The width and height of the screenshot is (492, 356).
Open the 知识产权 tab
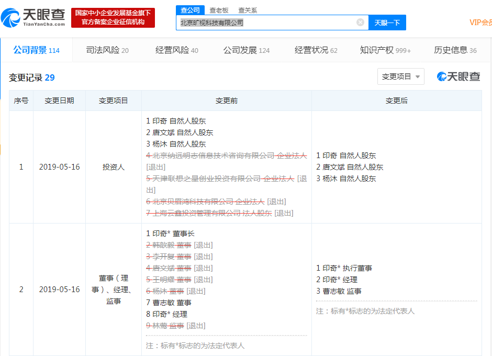tap(385, 50)
